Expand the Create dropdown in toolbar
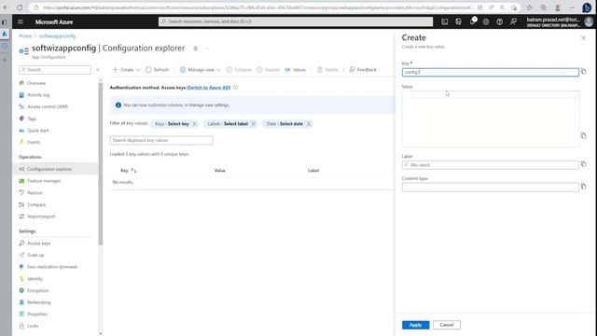The width and height of the screenshot is (597, 336). (138, 70)
